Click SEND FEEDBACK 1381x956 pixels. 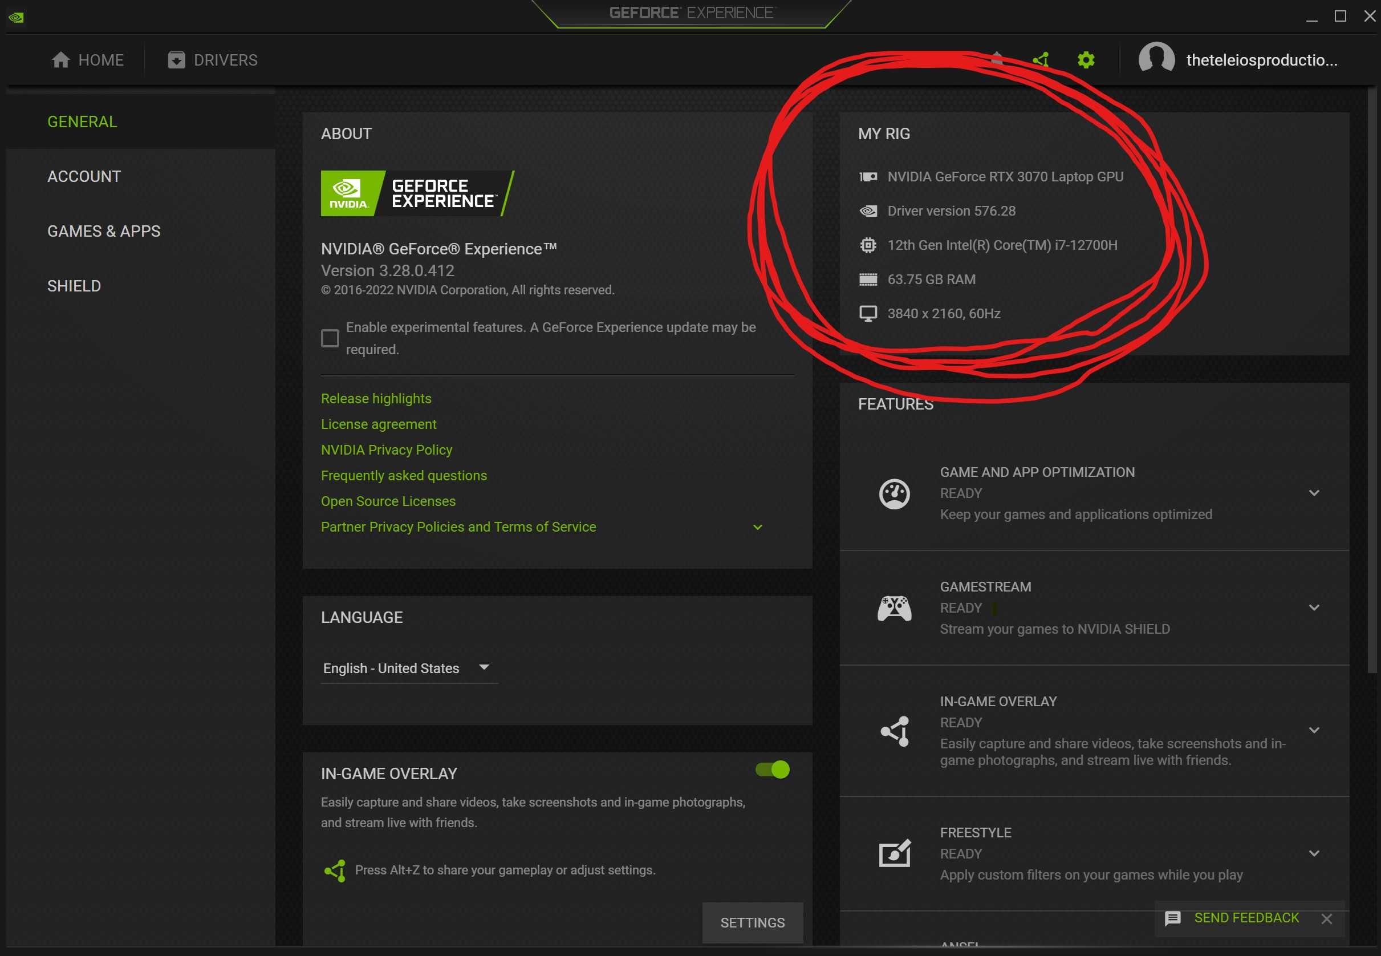[x=1246, y=918]
